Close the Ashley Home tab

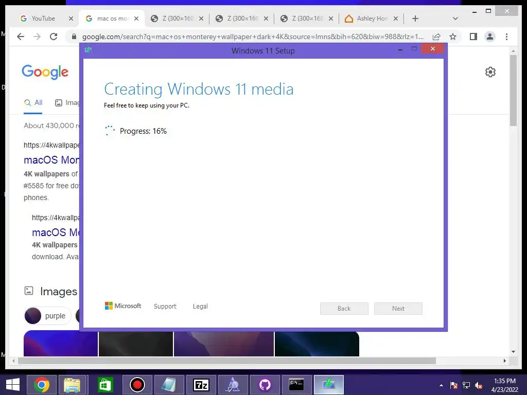(396, 19)
